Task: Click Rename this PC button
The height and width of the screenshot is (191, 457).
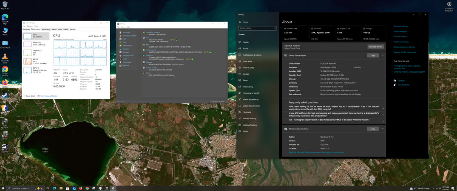Action: (x=376, y=47)
